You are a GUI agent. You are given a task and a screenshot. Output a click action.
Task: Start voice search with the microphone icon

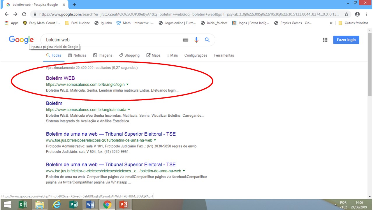(196, 40)
